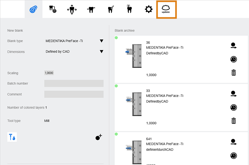249x165 pixels.
Task: Load blank 33 with the arrow icon
Action: (x=234, y=94)
